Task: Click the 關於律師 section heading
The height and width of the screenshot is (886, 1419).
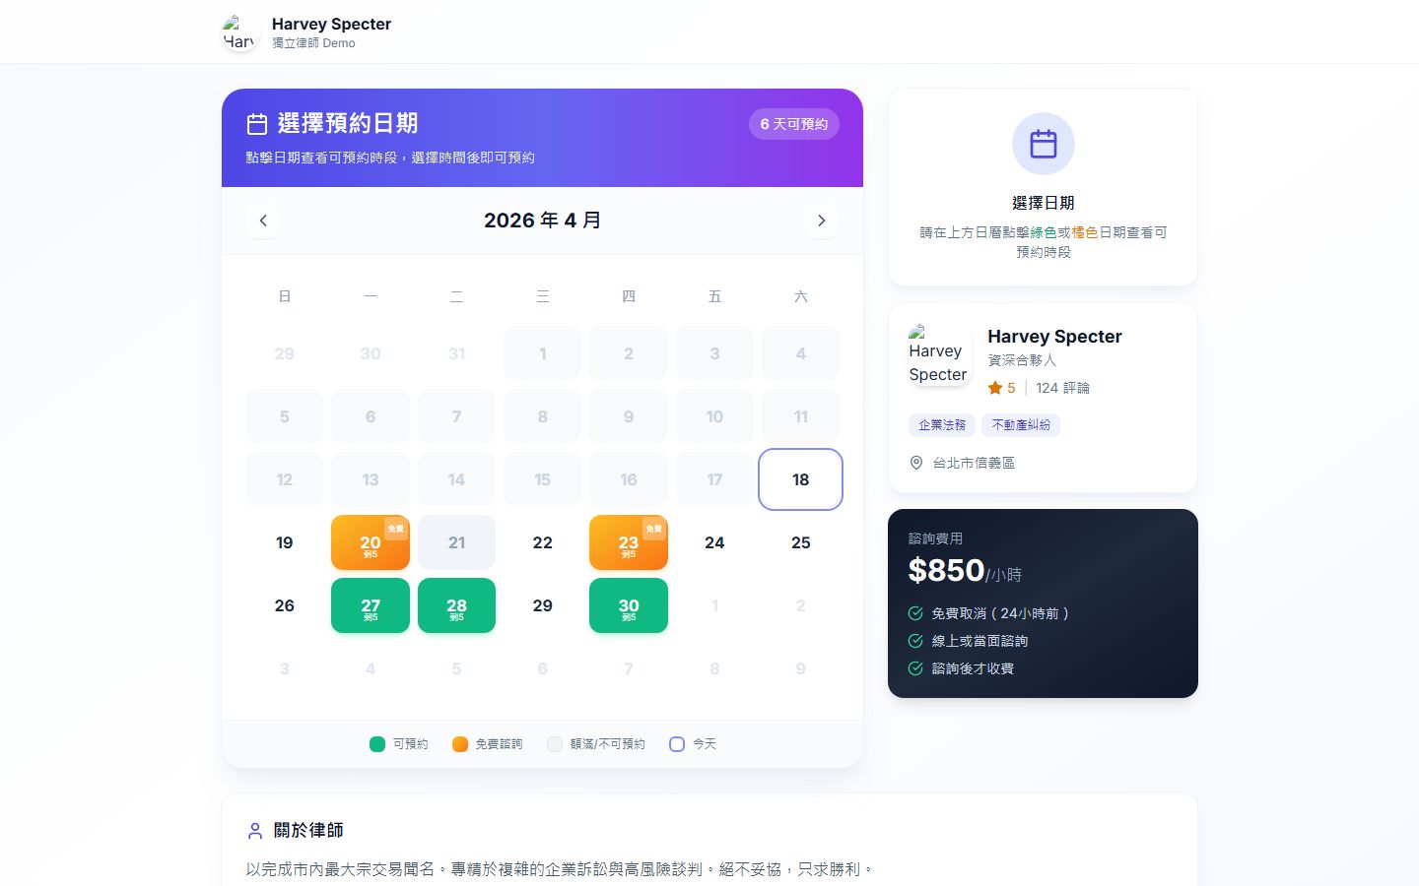Action: [308, 831]
